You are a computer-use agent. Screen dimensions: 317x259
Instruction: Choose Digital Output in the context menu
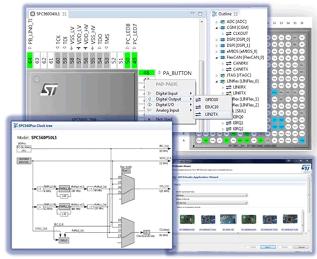(x=170, y=99)
